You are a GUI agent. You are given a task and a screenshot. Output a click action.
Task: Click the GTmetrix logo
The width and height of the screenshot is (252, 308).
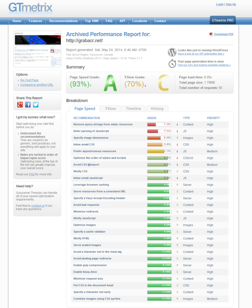click(31, 8)
